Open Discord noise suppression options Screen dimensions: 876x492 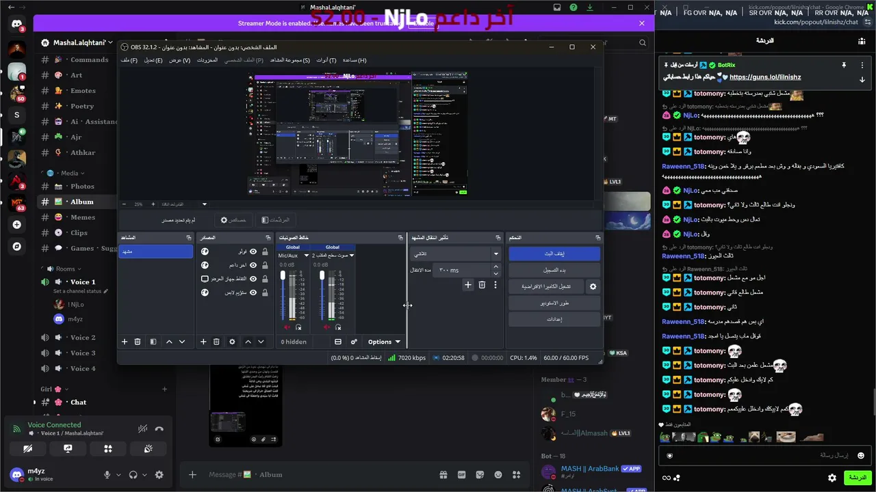tap(142, 429)
